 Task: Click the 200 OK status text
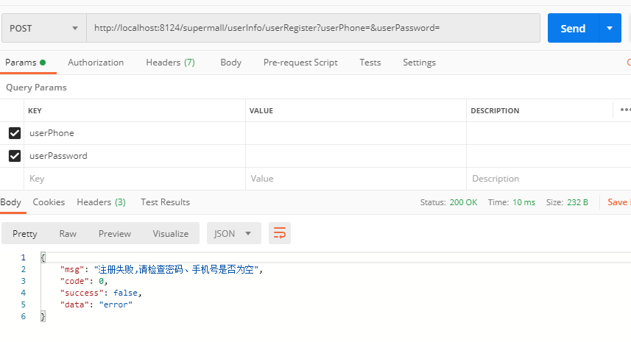[x=463, y=202]
